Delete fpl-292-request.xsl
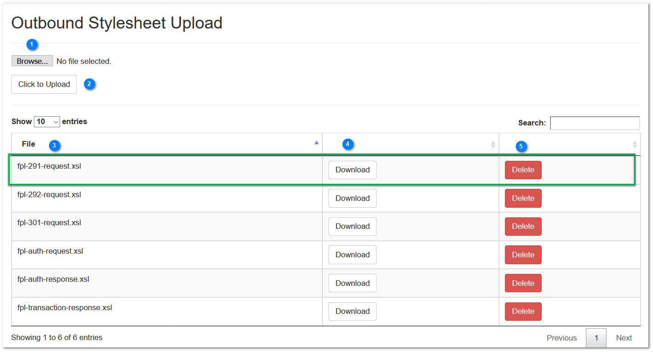The width and height of the screenshot is (653, 352). click(523, 198)
